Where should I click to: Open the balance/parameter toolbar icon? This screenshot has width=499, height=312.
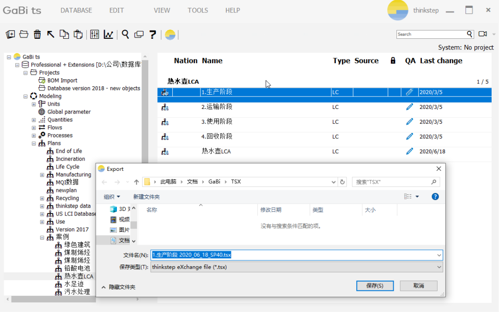pos(95,35)
